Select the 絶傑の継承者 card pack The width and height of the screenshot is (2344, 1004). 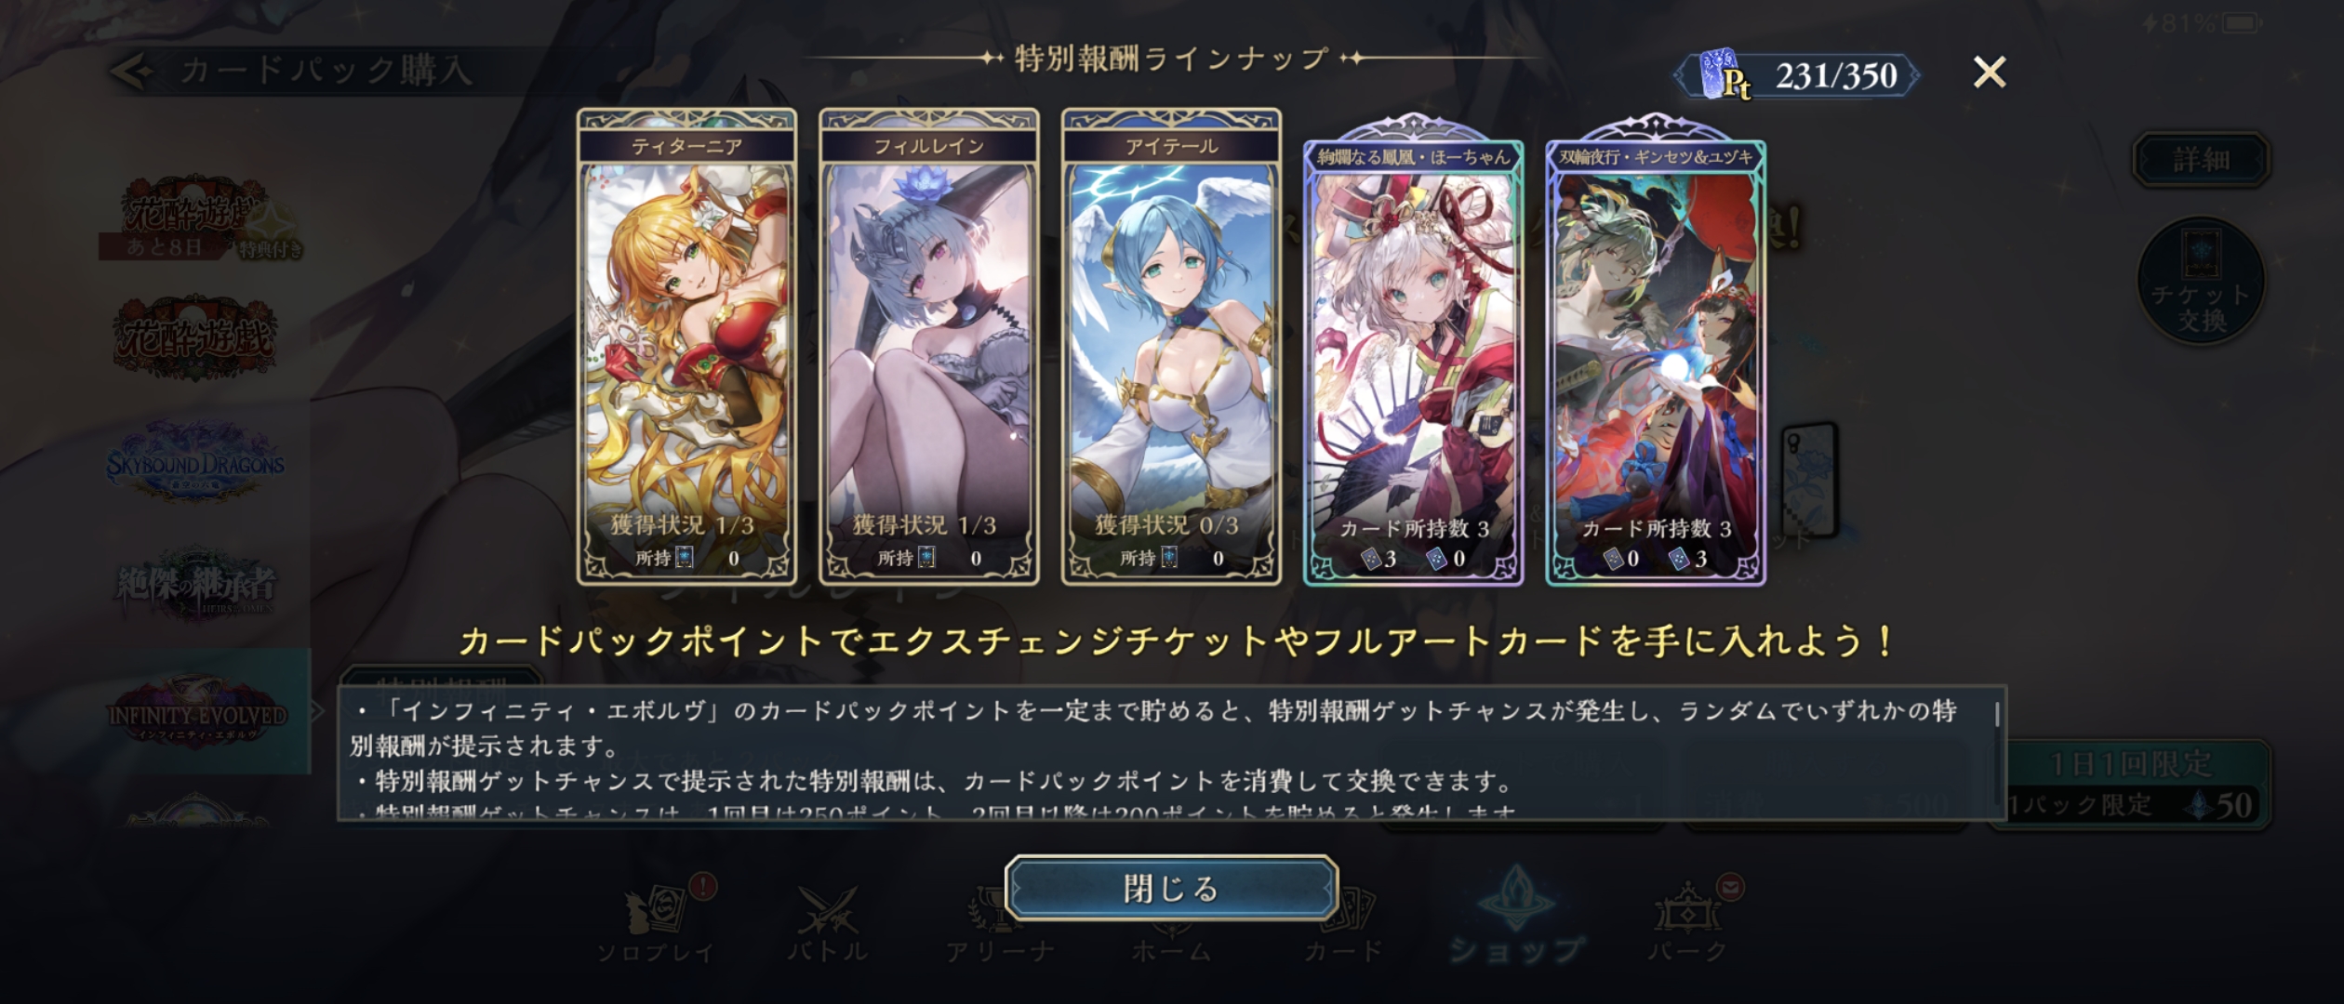click(x=194, y=586)
